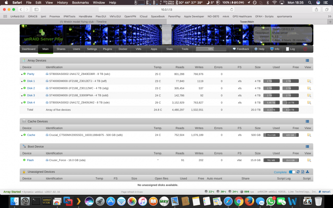Reload page in Safari address bar
333x208 pixels.
(x=231, y=10)
